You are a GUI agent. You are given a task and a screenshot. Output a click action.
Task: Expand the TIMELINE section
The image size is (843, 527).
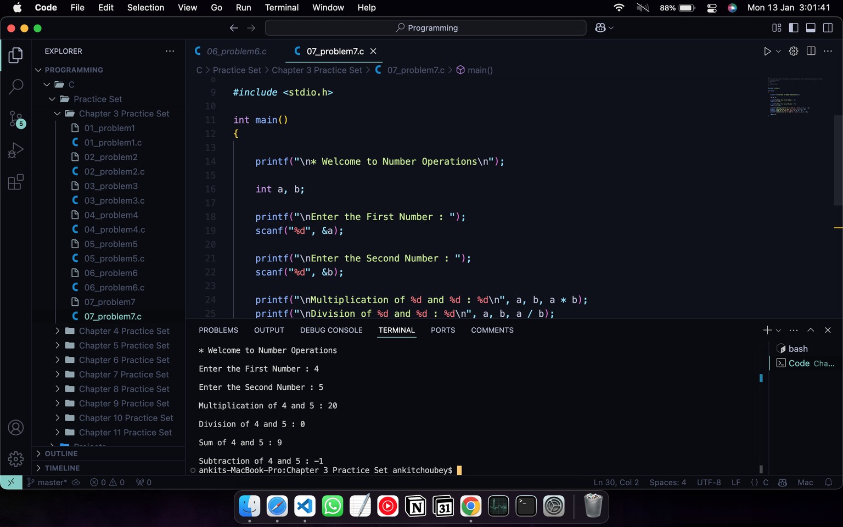pyautogui.click(x=108, y=468)
